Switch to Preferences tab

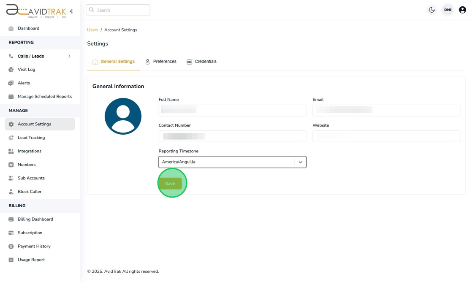pos(161,62)
